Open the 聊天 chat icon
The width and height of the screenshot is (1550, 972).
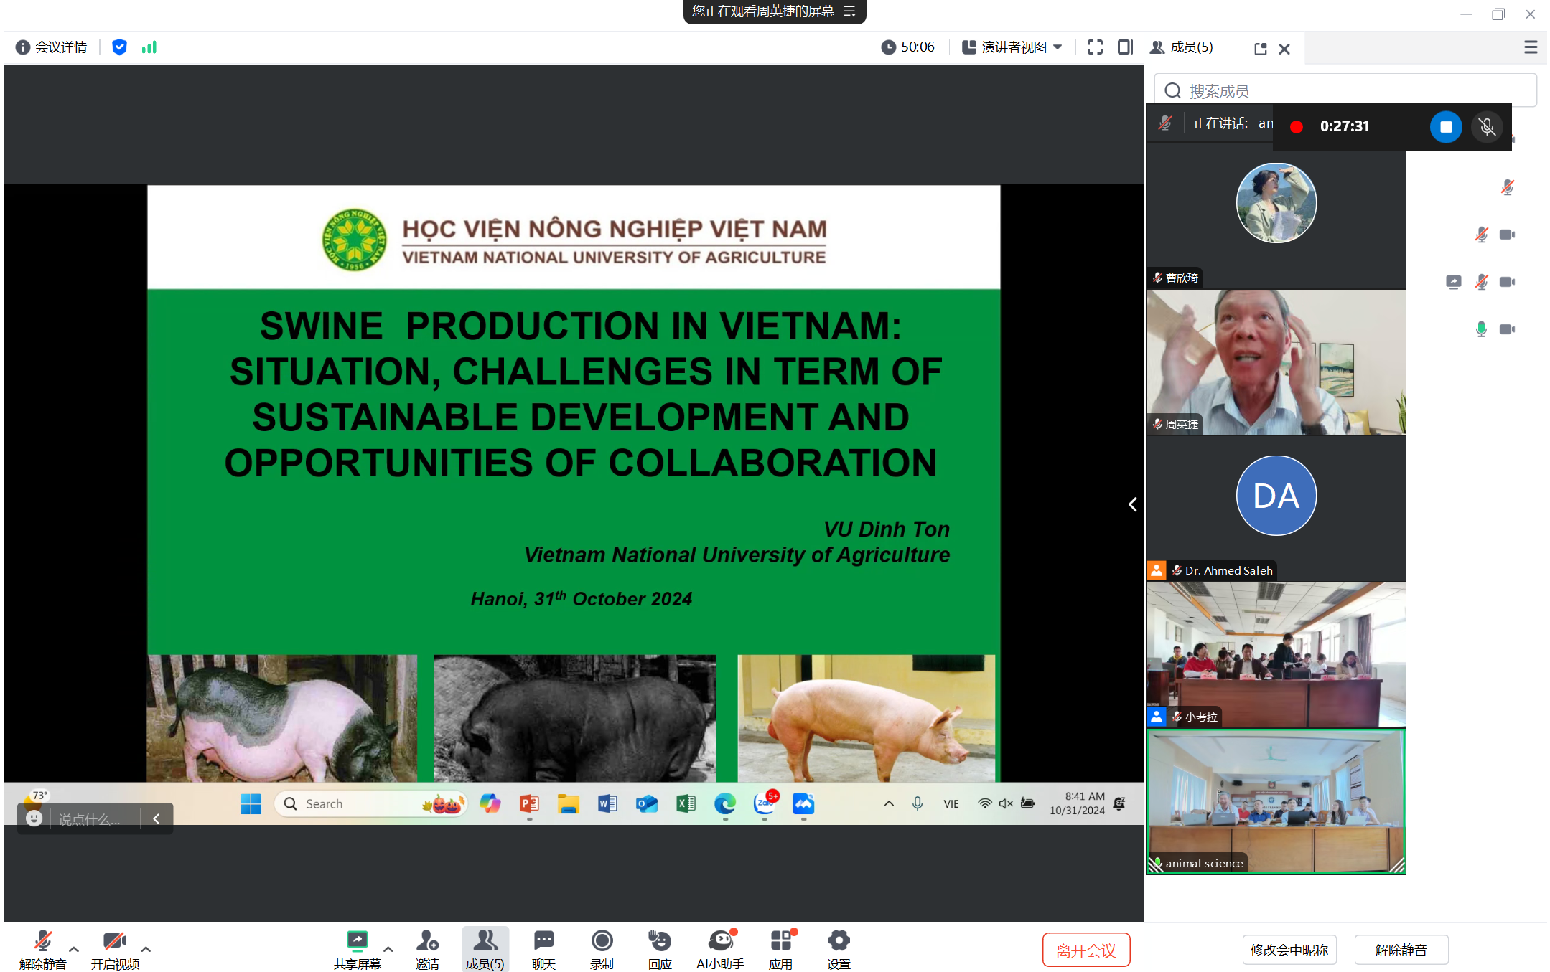point(543,940)
